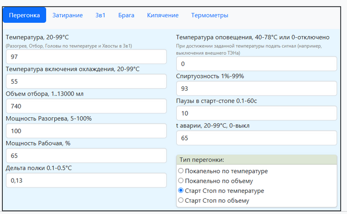Click the Спиртуозность 1%-99% label
The height and width of the screenshot is (214, 347).
(x=210, y=76)
